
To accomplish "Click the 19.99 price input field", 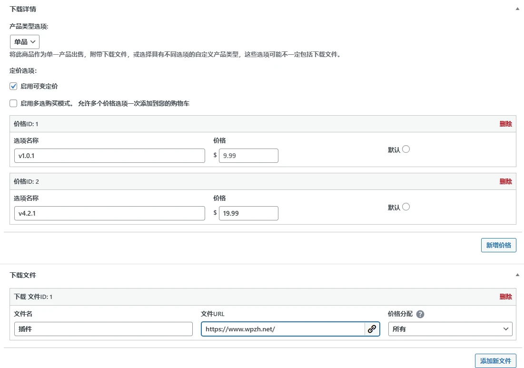I will pyautogui.click(x=248, y=213).
